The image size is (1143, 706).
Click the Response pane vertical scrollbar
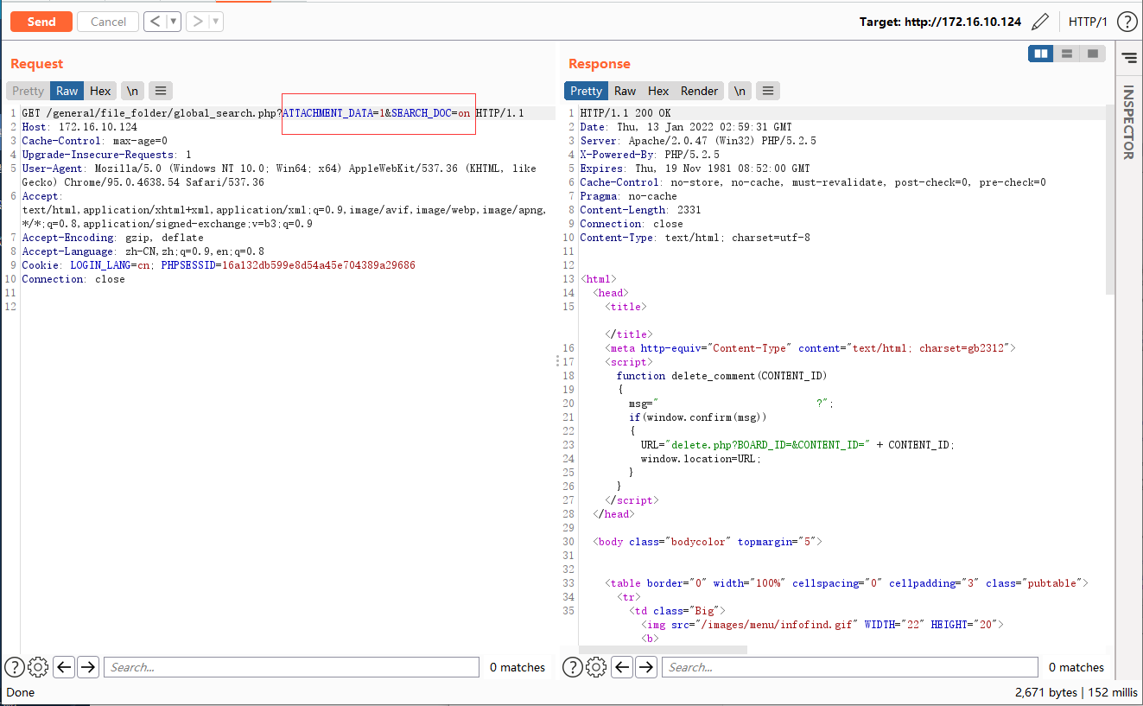(1110, 200)
